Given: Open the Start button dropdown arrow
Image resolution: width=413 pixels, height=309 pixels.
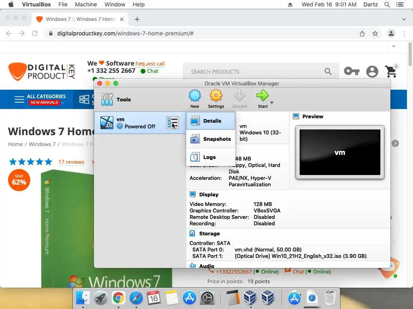Looking at the screenshot, I should (272, 103).
